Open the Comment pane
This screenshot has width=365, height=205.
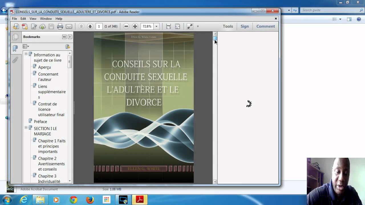[x=265, y=26]
